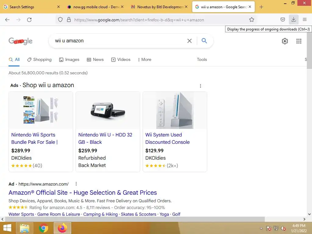312x234 pixels.
Task: Go back to the previous page
Action: pos(7,20)
